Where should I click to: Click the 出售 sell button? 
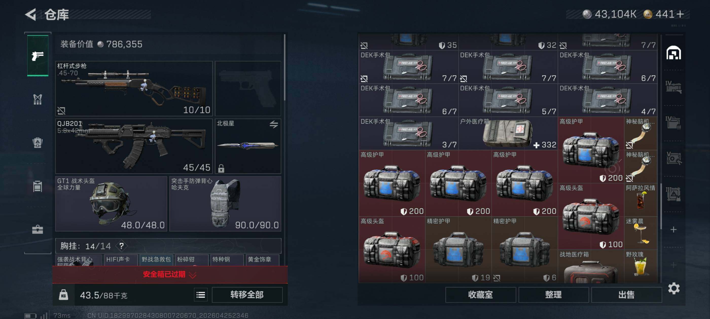(626, 295)
